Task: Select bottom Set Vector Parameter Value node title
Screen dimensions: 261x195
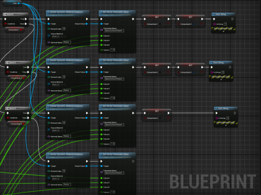Action: (116, 154)
